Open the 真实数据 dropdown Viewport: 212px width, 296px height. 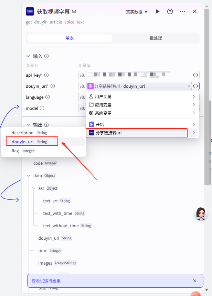(136, 12)
